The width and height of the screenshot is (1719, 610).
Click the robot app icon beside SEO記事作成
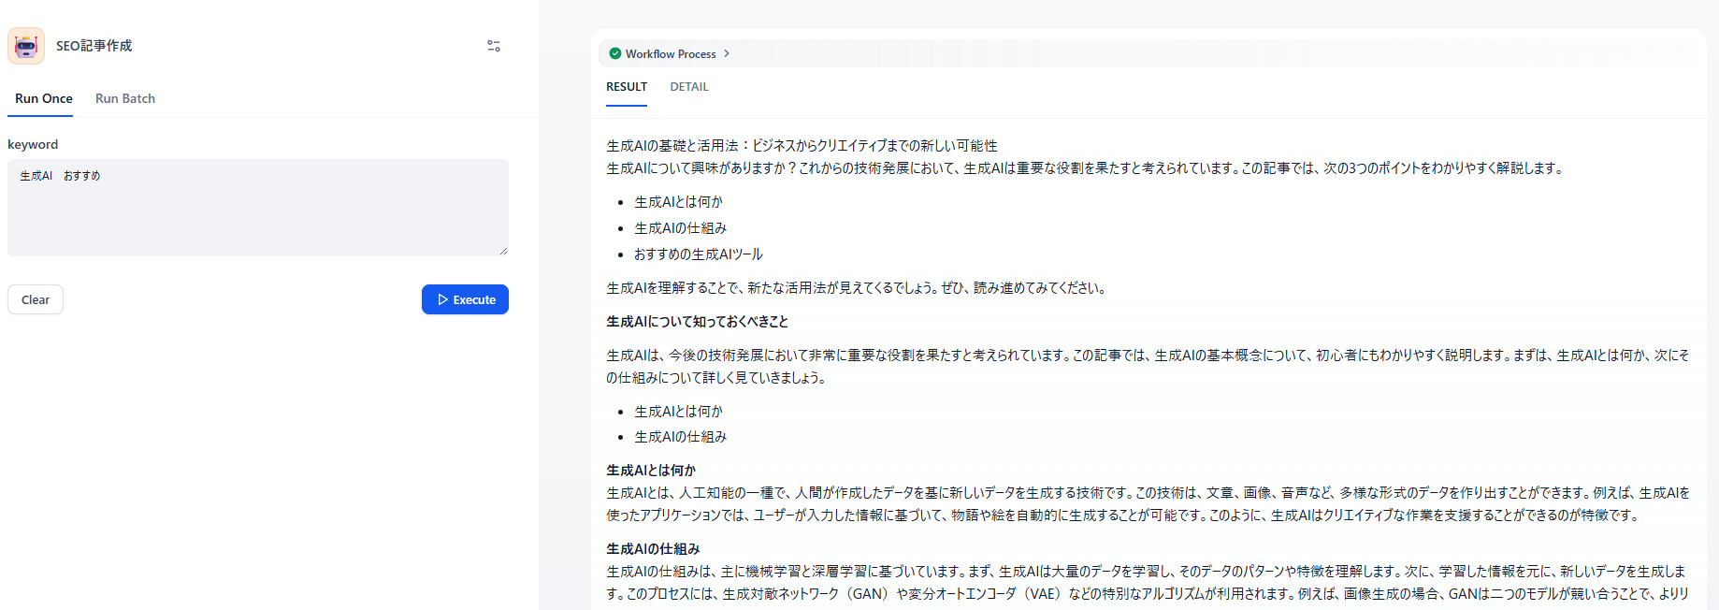[x=26, y=46]
